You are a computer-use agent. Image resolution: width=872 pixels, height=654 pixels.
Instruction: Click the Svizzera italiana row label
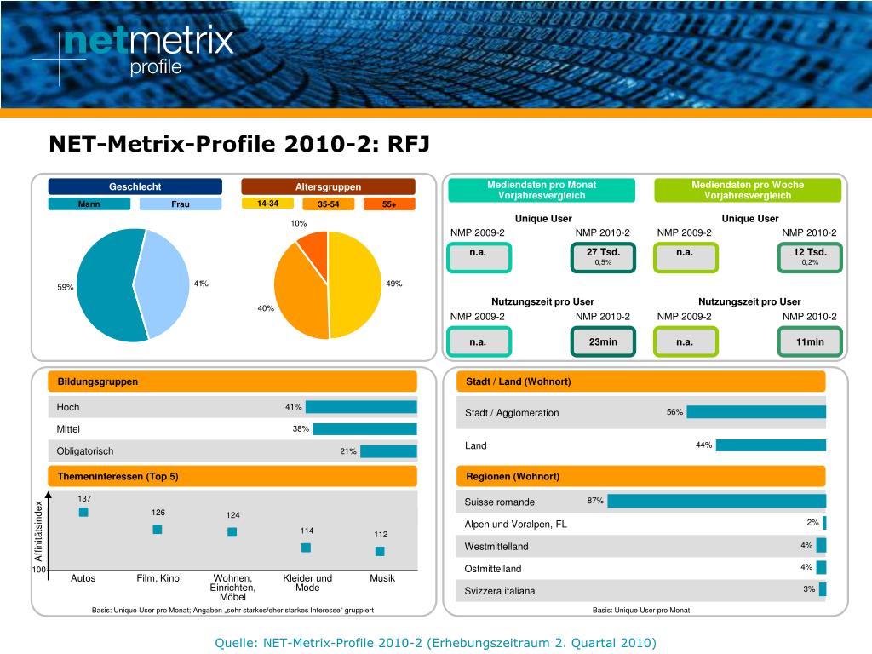point(499,591)
